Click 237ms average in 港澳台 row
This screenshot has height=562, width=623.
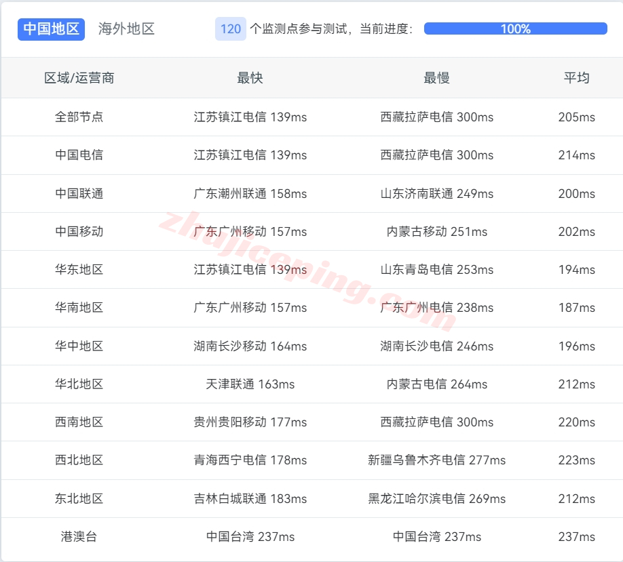[577, 537]
